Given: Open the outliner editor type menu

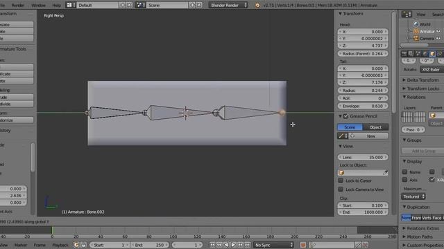Looking at the screenshot, I should click(407, 15).
